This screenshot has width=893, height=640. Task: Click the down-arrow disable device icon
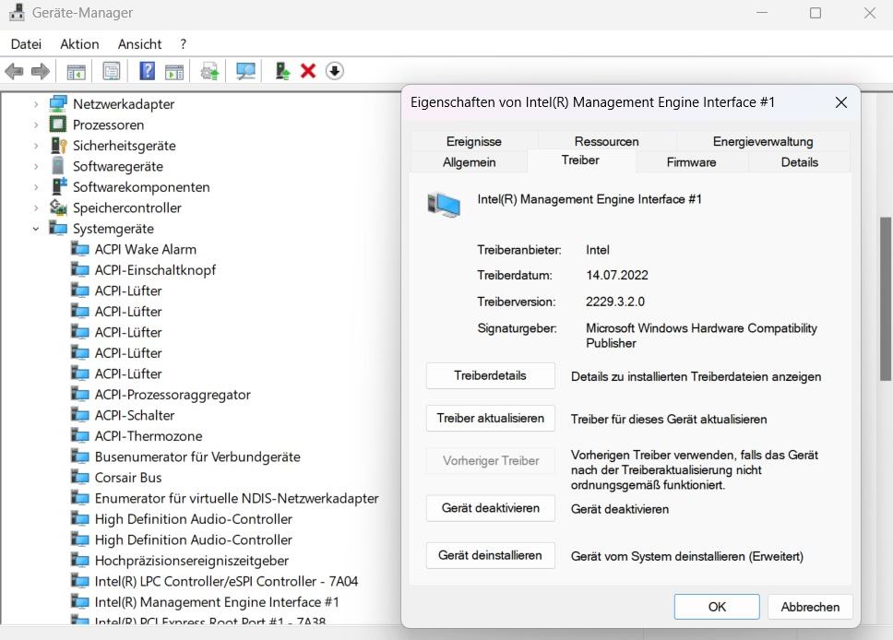(x=334, y=71)
